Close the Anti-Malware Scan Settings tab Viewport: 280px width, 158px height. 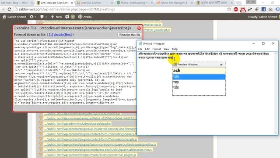[72, 3]
